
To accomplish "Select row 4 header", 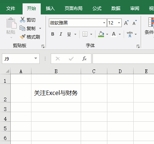I will pyautogui.click(x=5, y=117).
